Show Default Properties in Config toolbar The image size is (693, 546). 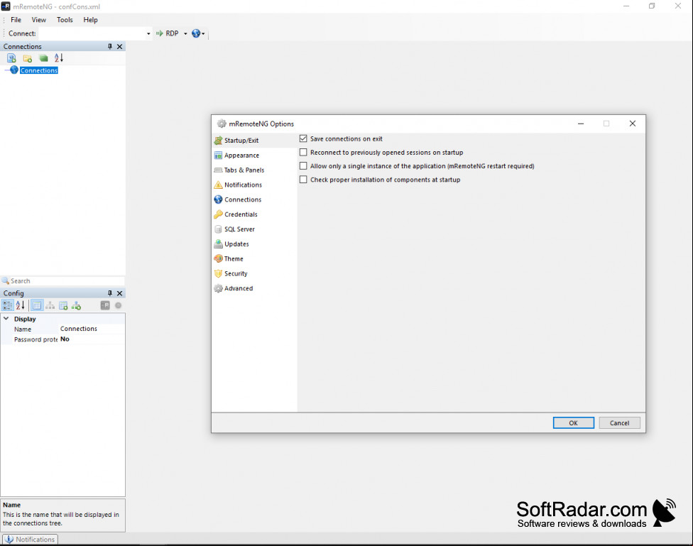[63, 305]
